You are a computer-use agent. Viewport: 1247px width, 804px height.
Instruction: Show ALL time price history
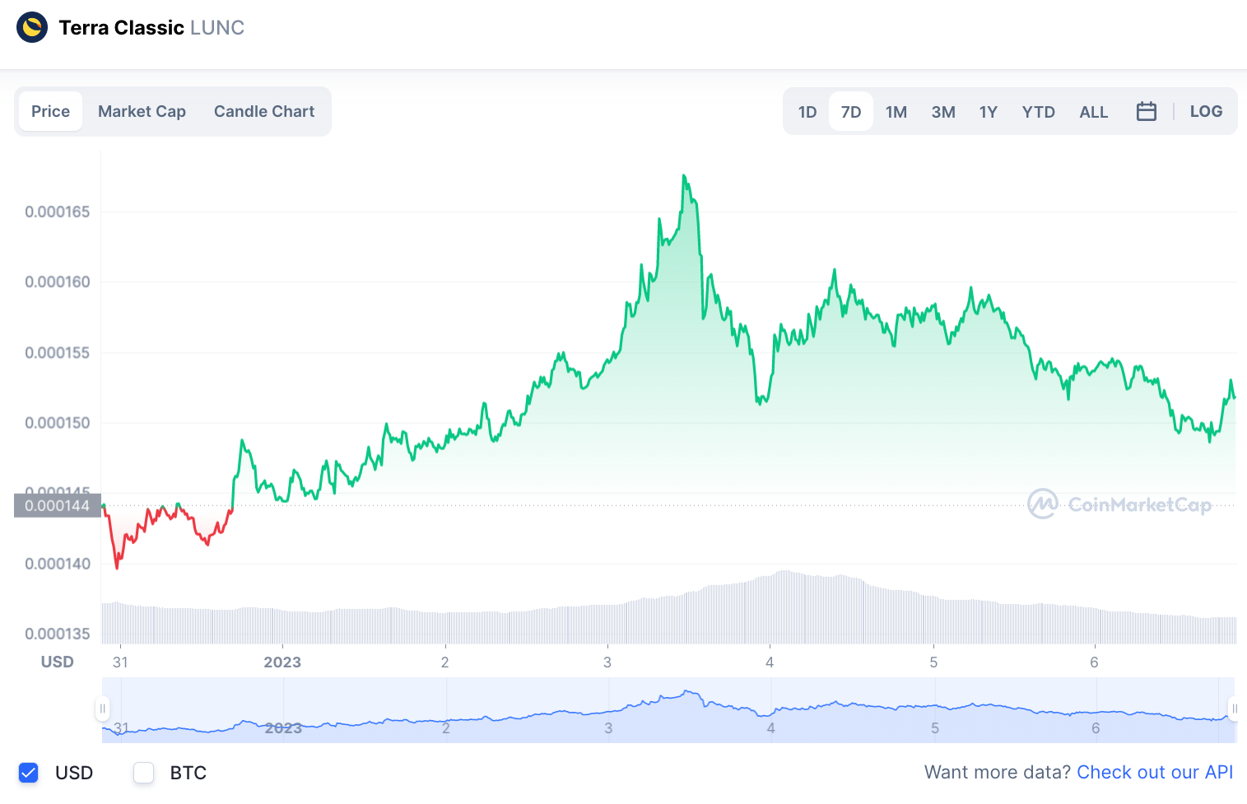click(x=1094, y=112)
